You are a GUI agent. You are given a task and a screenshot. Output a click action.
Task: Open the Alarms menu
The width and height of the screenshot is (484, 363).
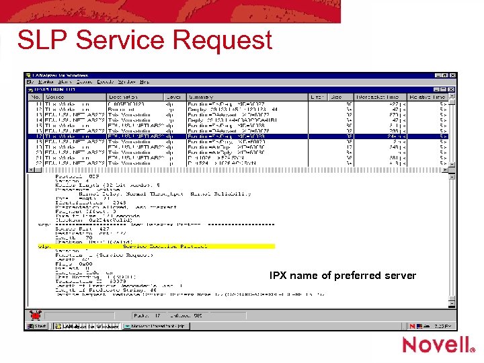(x=65, y=82)
